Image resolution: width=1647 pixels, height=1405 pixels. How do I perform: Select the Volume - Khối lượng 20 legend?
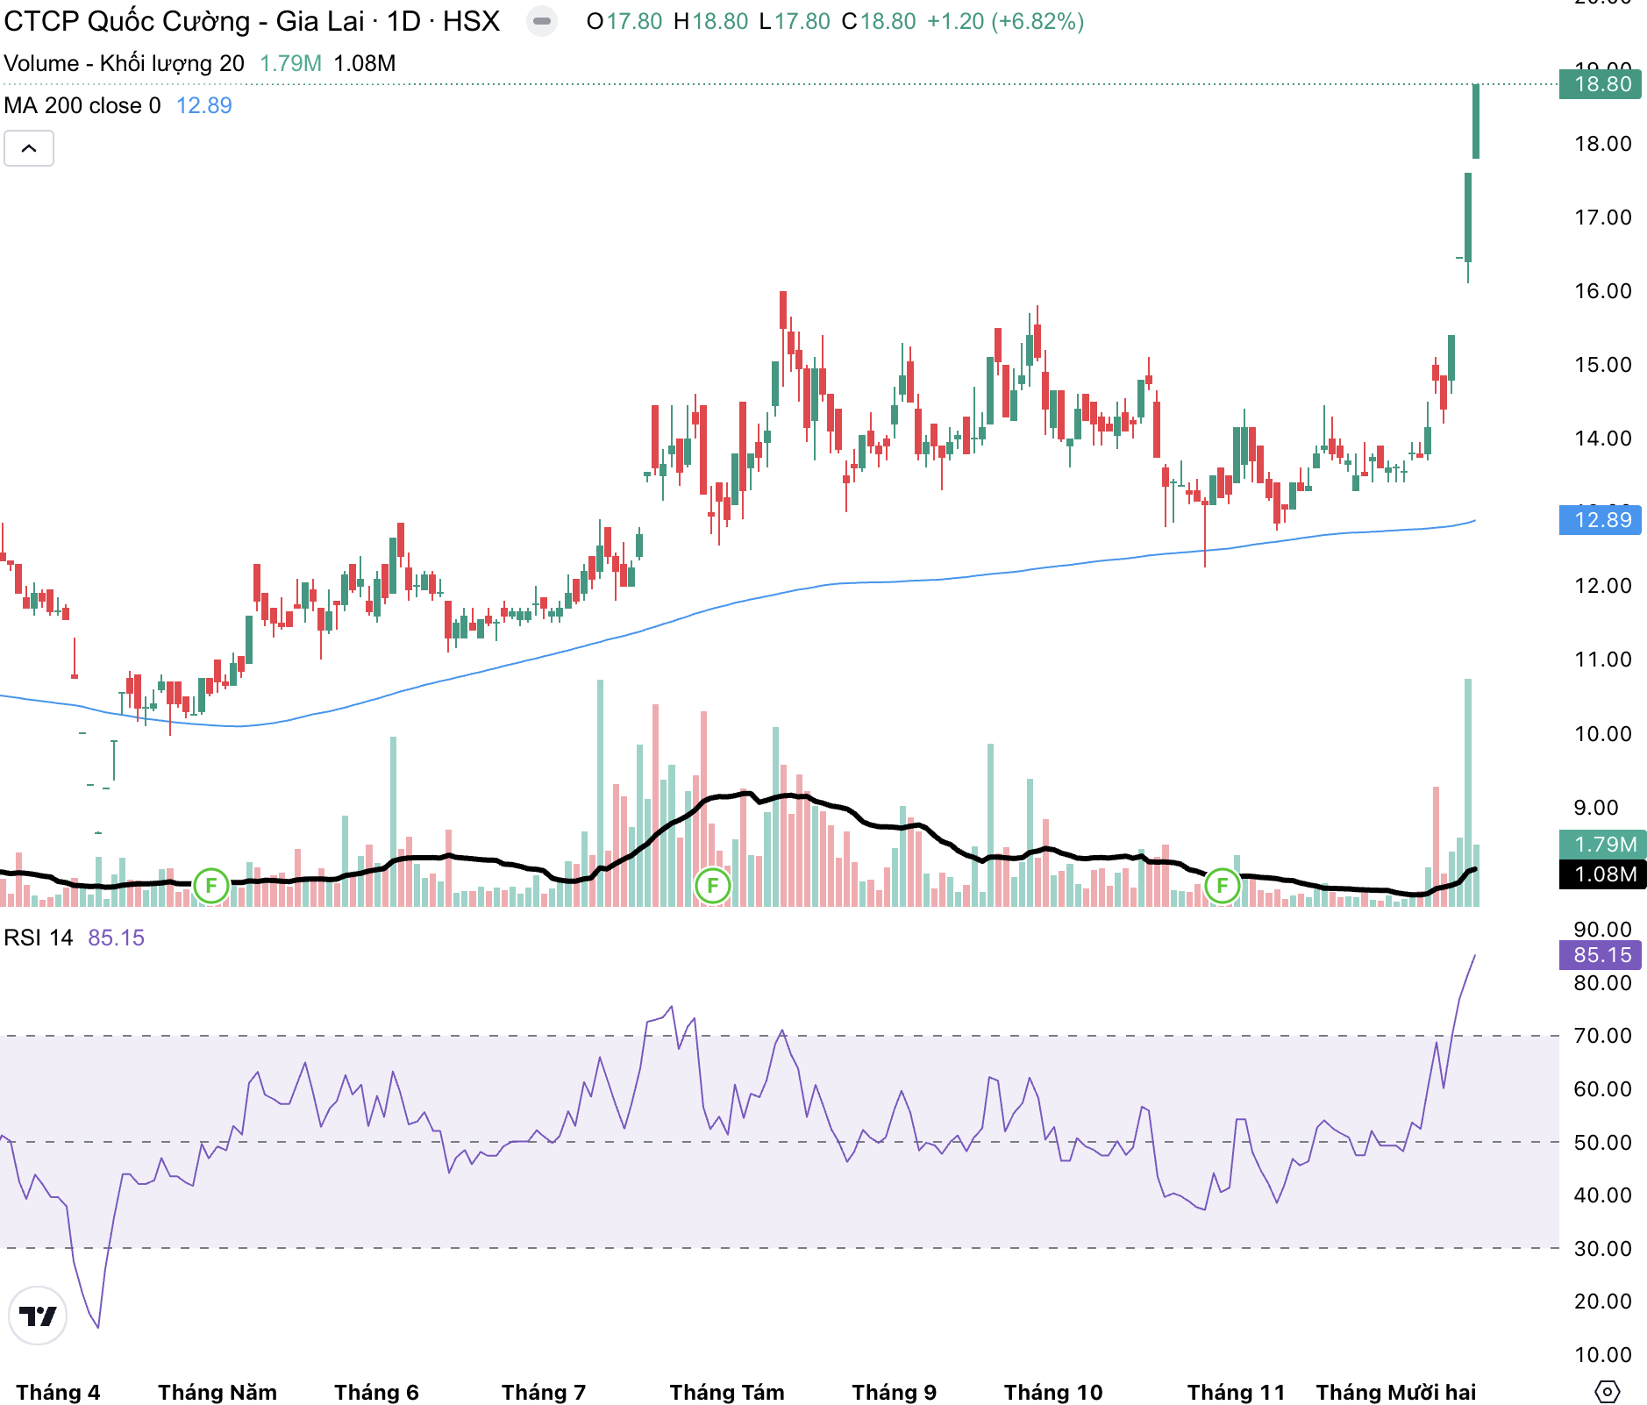tap(124, 63)
